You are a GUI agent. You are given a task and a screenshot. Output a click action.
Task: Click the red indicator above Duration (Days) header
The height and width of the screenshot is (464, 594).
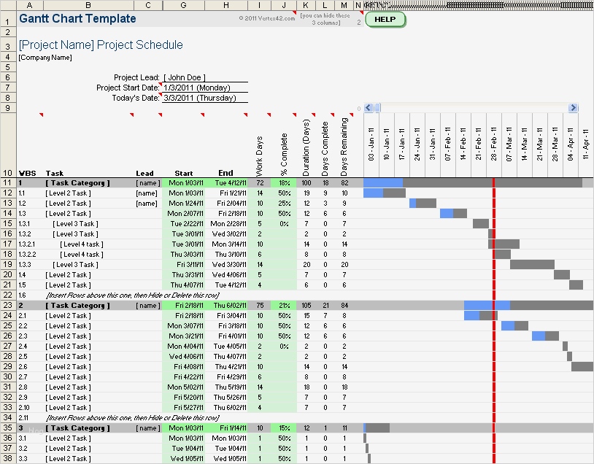pos(313,114)
